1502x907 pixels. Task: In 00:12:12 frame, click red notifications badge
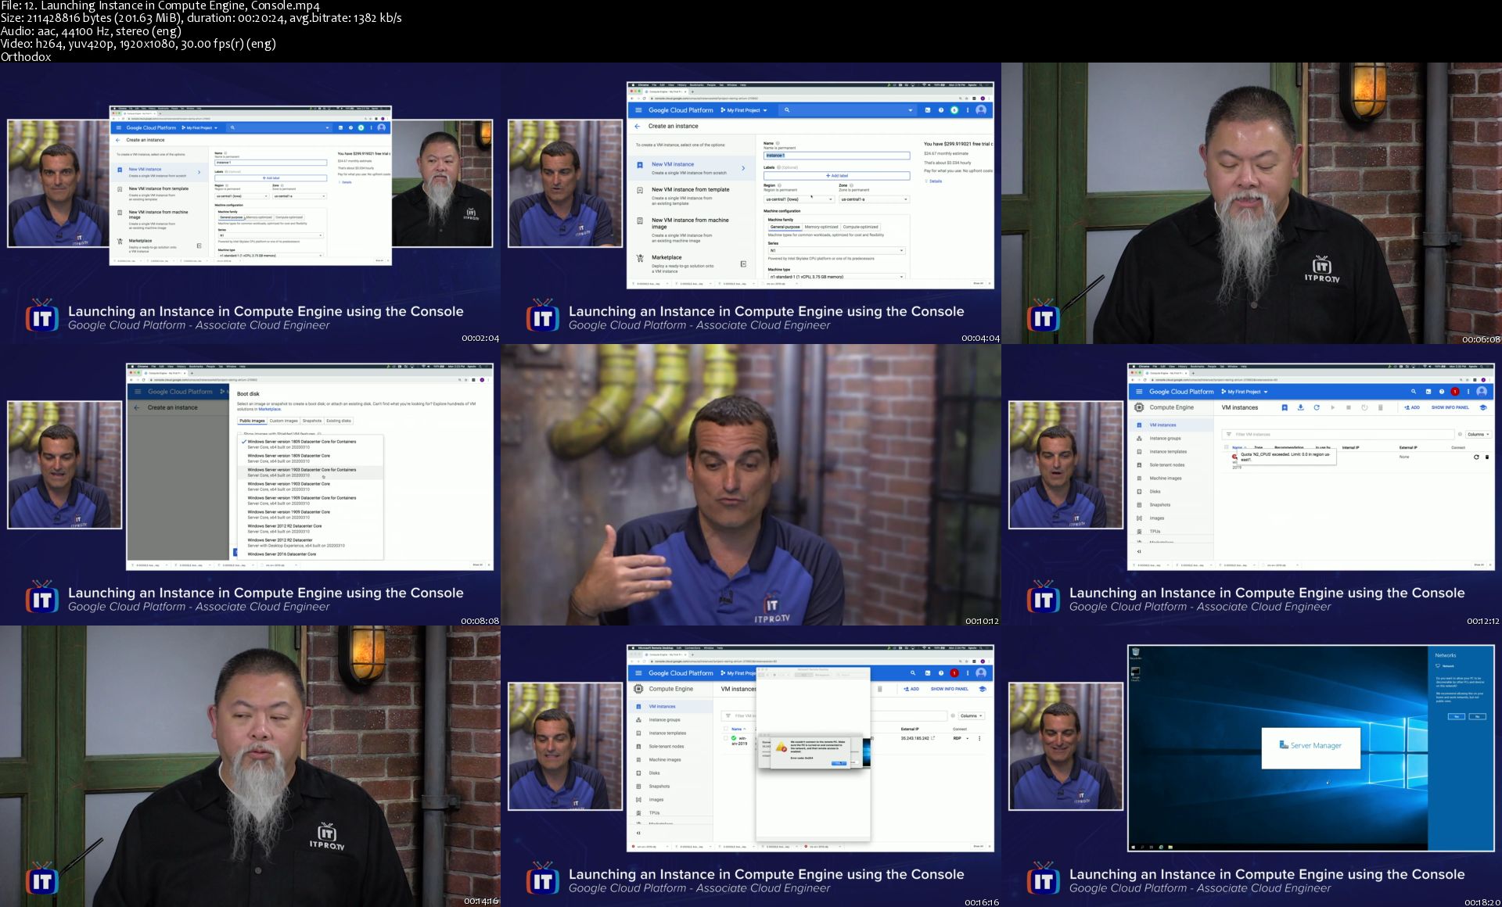click(1455, 392)
